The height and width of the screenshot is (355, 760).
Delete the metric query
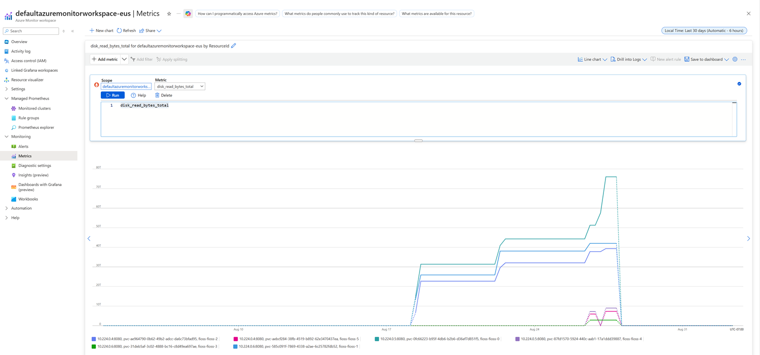pos(164,95)
